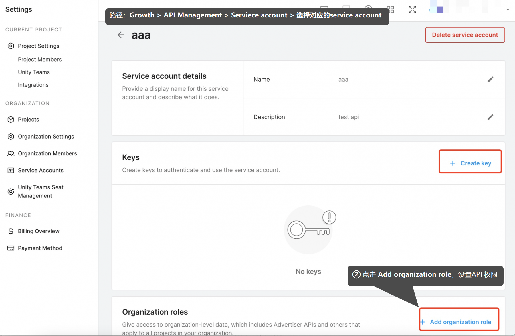Click Add organization role

point(459,322)
